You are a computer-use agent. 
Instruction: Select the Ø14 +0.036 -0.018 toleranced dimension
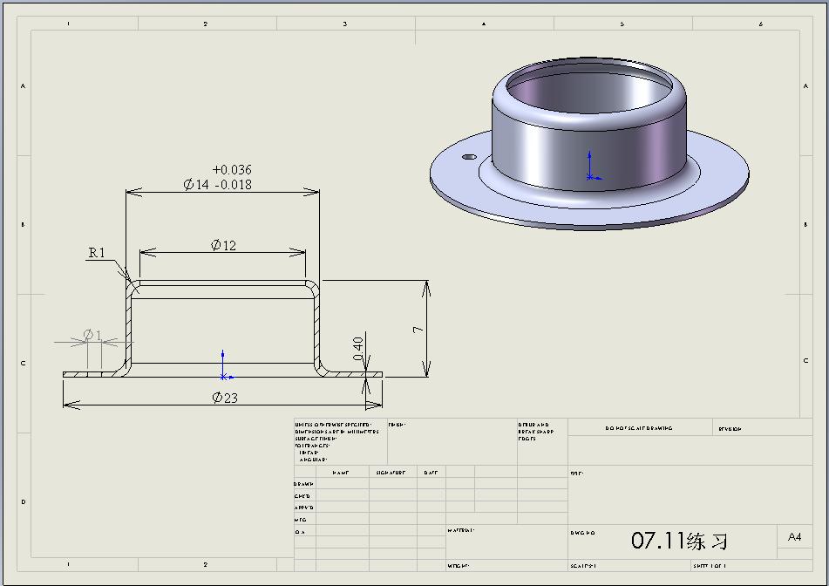pyautogui.click(x=217, y=177)
